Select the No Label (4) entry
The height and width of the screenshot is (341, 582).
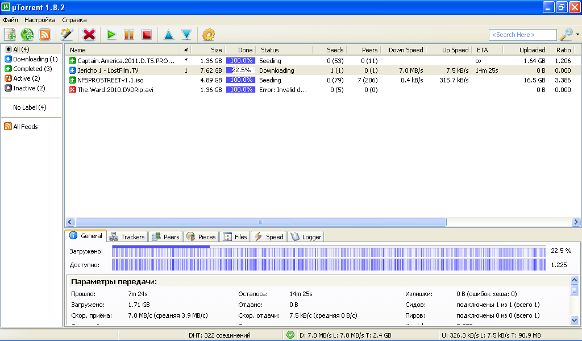click(x=30, y=107)
